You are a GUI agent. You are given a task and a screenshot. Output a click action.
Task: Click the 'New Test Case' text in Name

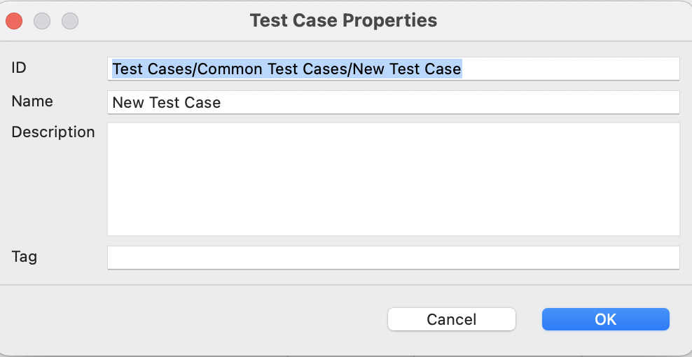point(167,102)
